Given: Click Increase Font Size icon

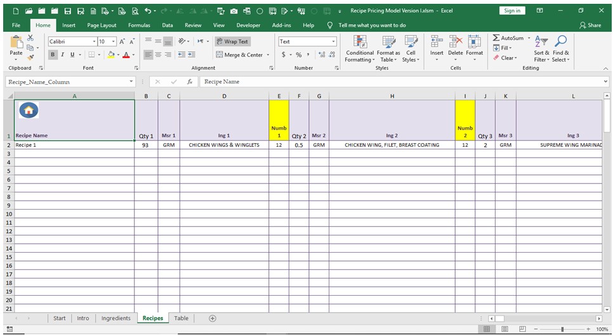Looking at the screenshot, I should pyautogui.click(x=122, y=41).
